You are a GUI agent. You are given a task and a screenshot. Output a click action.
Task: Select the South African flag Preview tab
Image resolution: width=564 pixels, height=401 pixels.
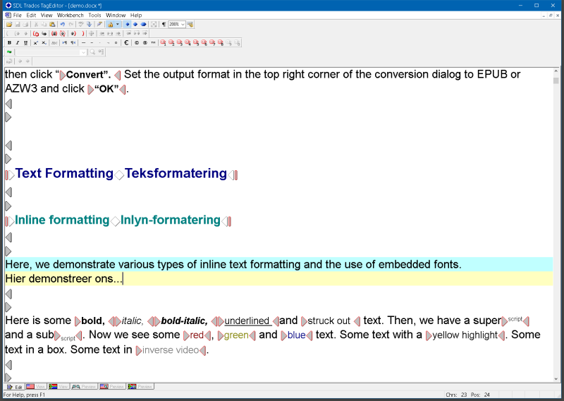[x=140, y=387]
